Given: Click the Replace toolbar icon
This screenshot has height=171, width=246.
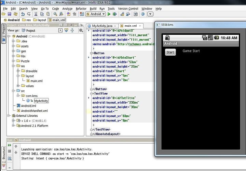Looking at the screenshot, I should [61, 14].
